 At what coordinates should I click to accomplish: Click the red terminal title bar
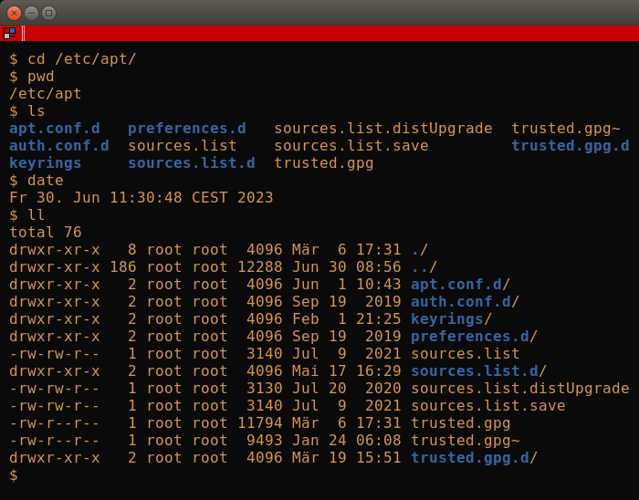tap(330, 33)
